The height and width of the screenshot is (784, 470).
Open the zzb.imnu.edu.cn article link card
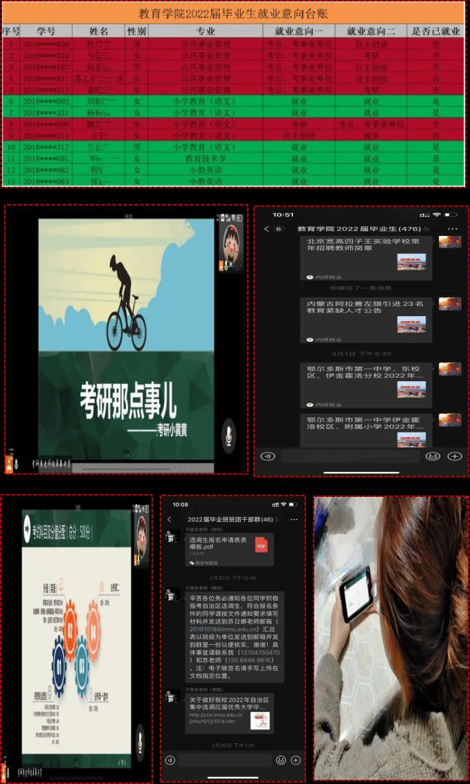click(x=228, y=711)
